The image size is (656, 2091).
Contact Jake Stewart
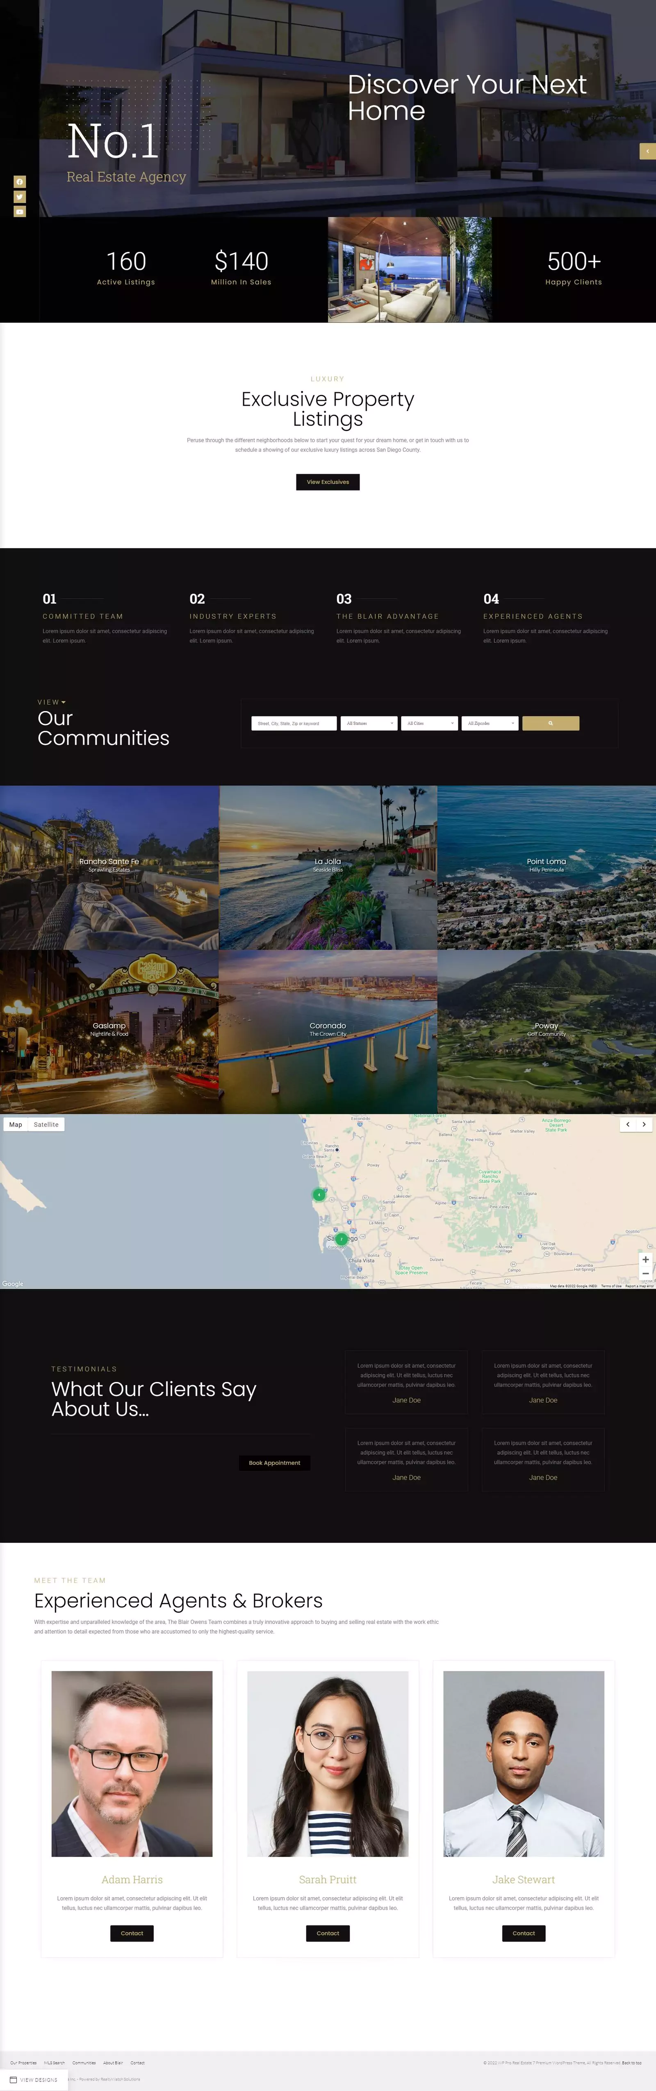524,1933
